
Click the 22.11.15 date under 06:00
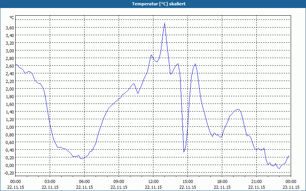[x=84, y=187]
